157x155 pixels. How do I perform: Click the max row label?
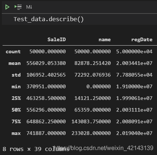click(x=16, y=133)
